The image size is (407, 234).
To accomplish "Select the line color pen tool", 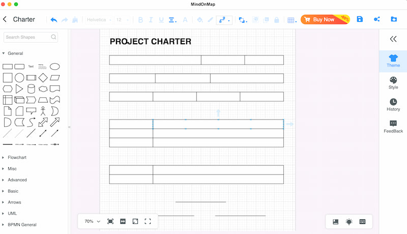I will click(210, 20).
